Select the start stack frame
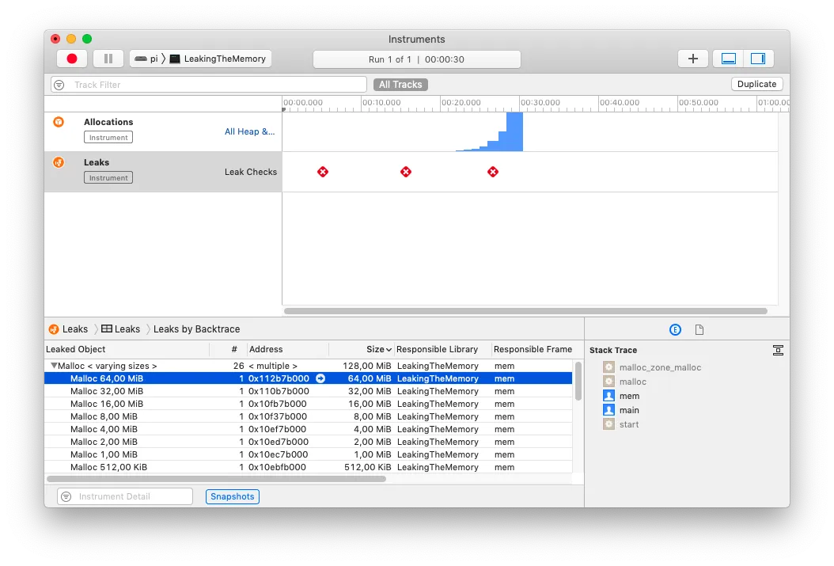The image size is (834, 566). (x=621, y=424)
